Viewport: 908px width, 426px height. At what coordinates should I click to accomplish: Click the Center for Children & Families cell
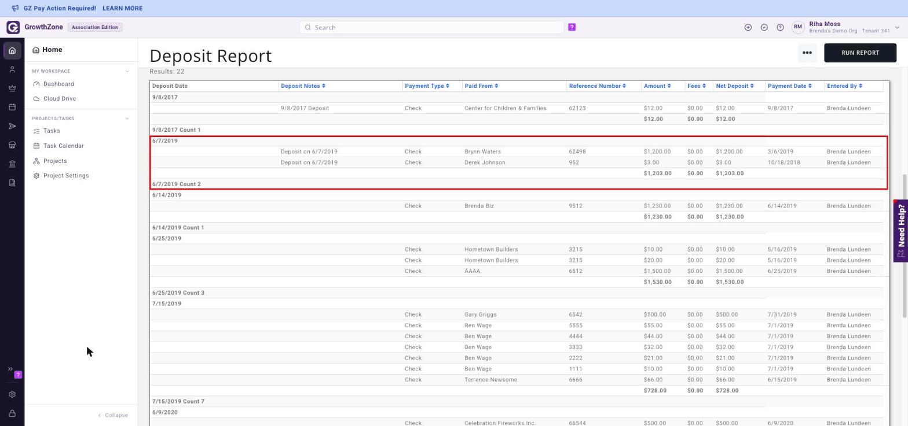click(505, 108)
